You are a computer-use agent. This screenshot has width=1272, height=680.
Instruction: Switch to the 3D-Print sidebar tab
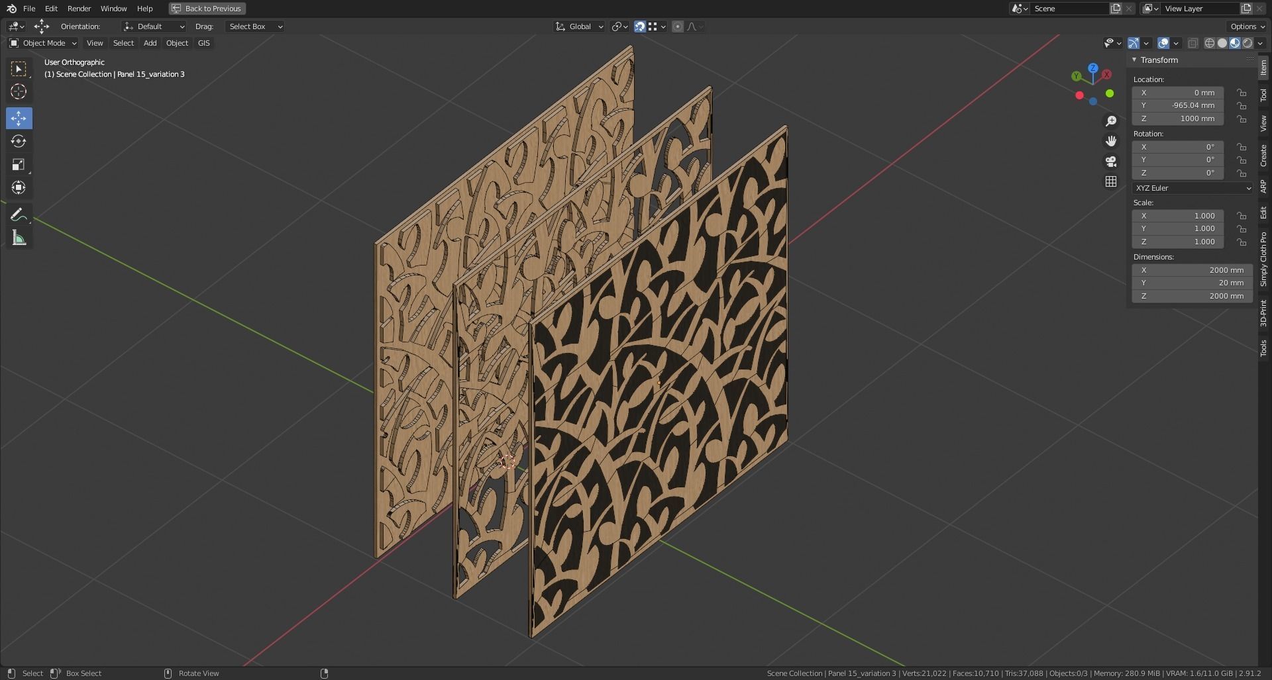1263,313
